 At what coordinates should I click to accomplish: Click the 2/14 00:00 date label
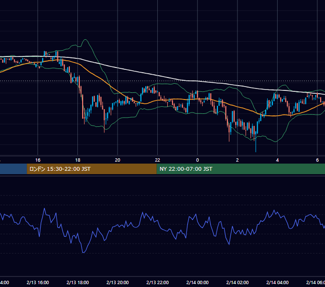(x=197, y=282)
